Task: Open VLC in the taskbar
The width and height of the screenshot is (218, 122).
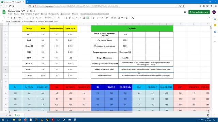Action: [42, 120]
